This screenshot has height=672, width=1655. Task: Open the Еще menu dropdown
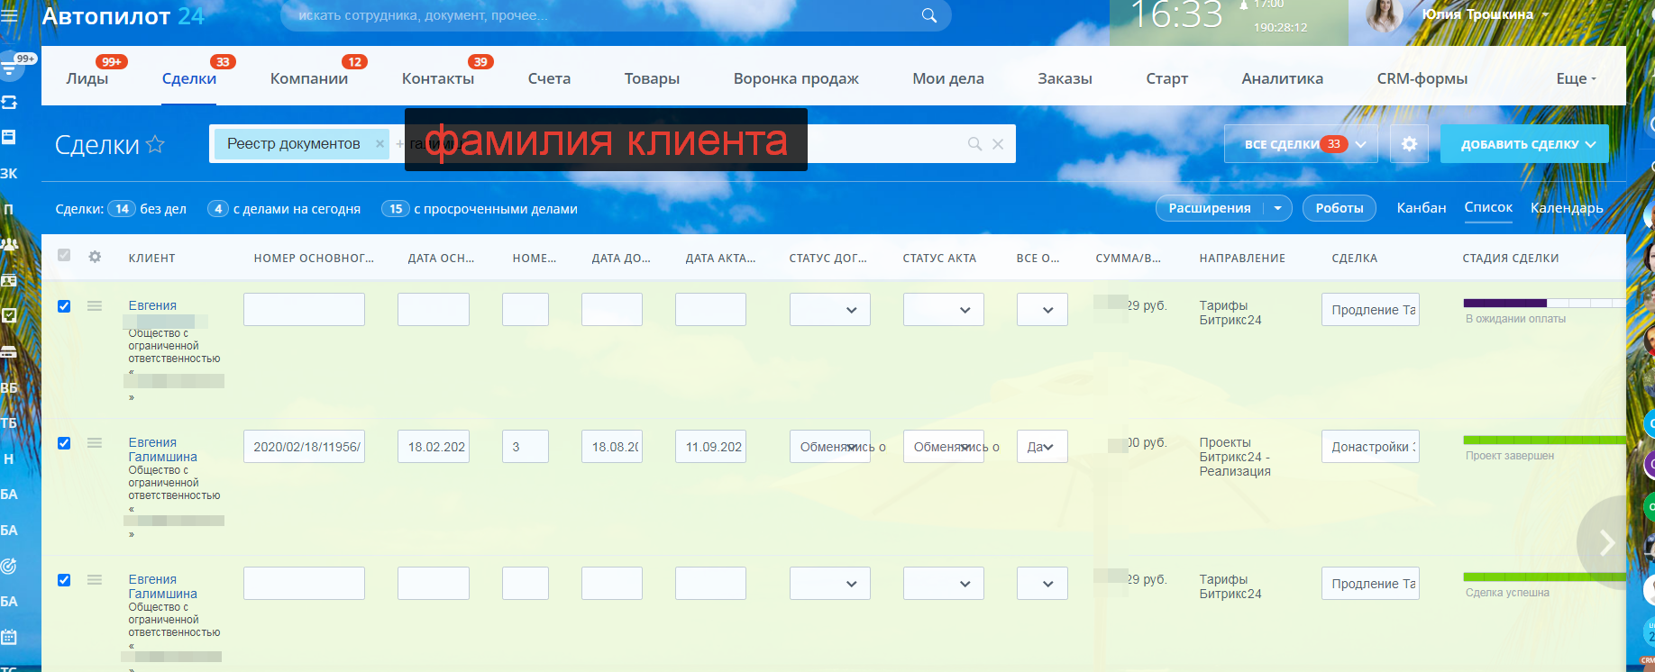1575,78
